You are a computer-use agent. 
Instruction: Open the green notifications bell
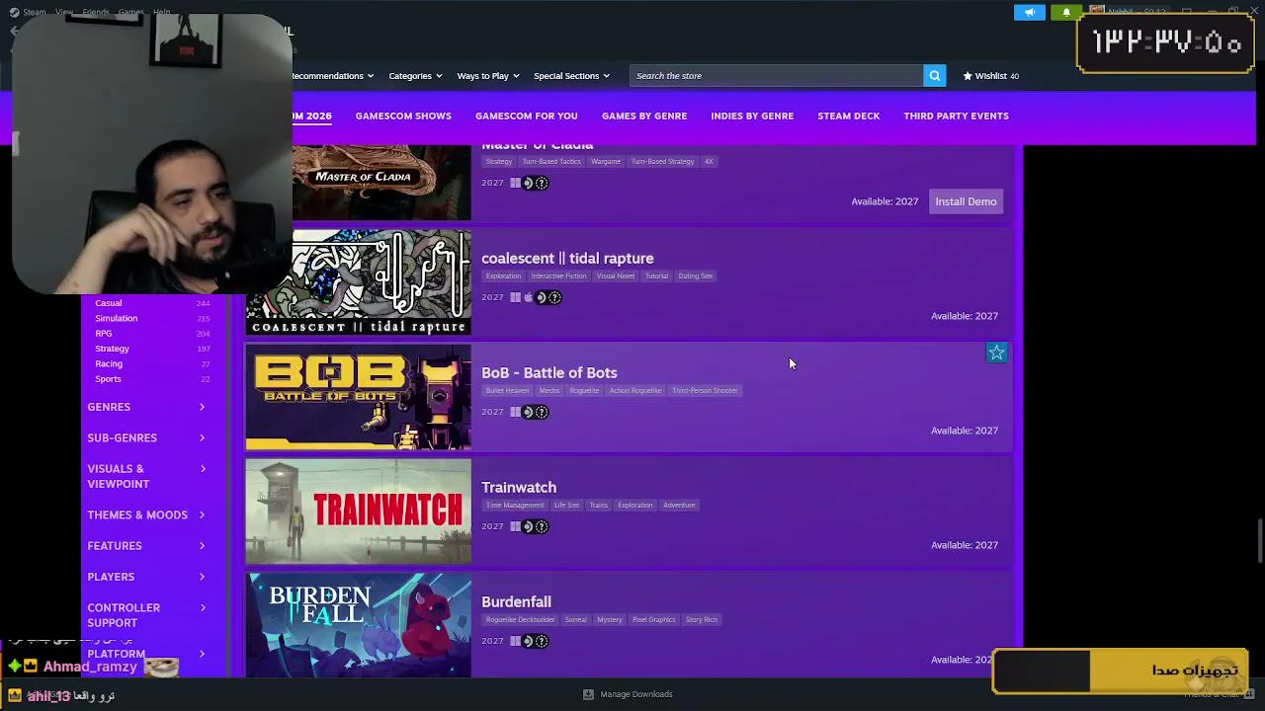[x=1065, y=12]
